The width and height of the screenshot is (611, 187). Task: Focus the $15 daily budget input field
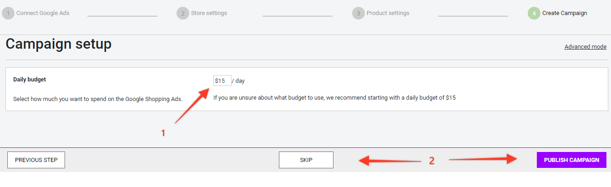click(x=222, y=81)
